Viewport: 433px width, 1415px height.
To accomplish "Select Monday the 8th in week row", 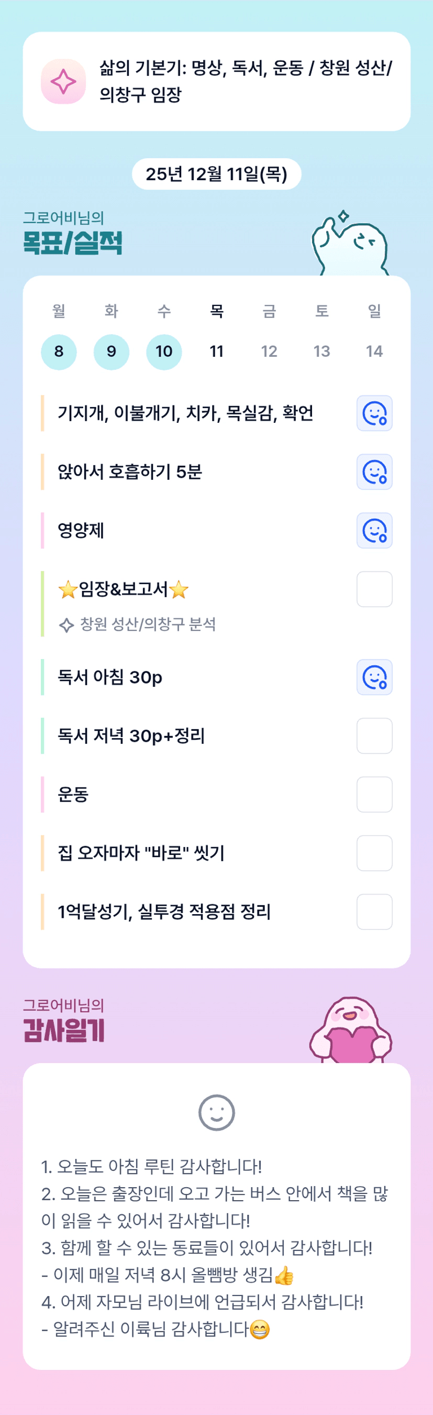I will pyautogui.click(x=59, y=352).
